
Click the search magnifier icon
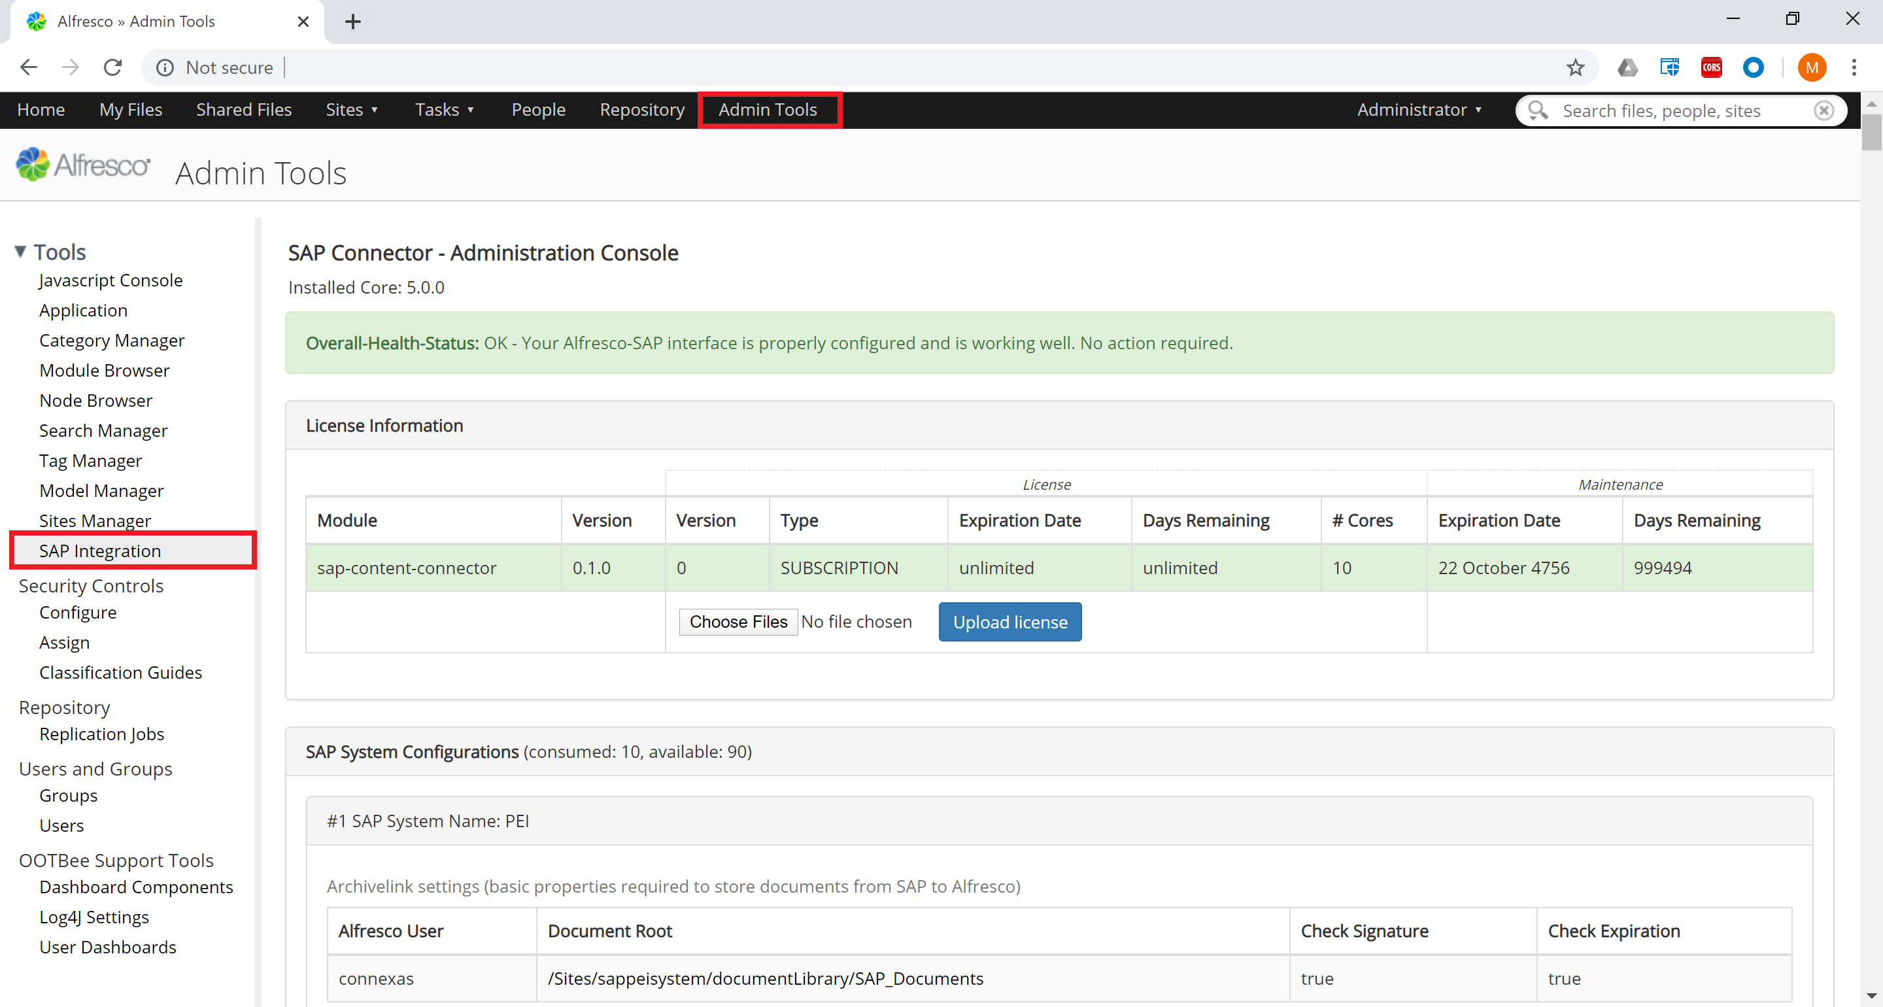[x=1538, y=111]
